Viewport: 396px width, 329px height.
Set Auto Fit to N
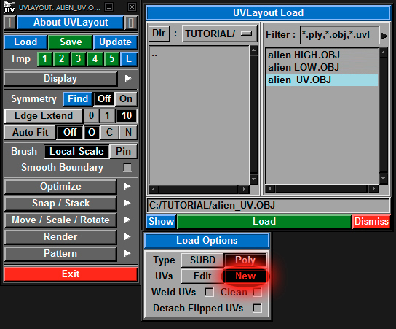(128, 133)
